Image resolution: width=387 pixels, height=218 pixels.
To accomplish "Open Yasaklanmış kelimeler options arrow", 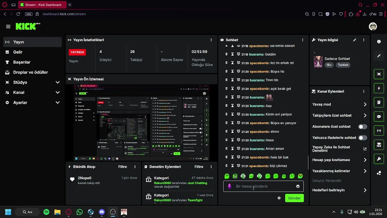I will coord(365,171).
